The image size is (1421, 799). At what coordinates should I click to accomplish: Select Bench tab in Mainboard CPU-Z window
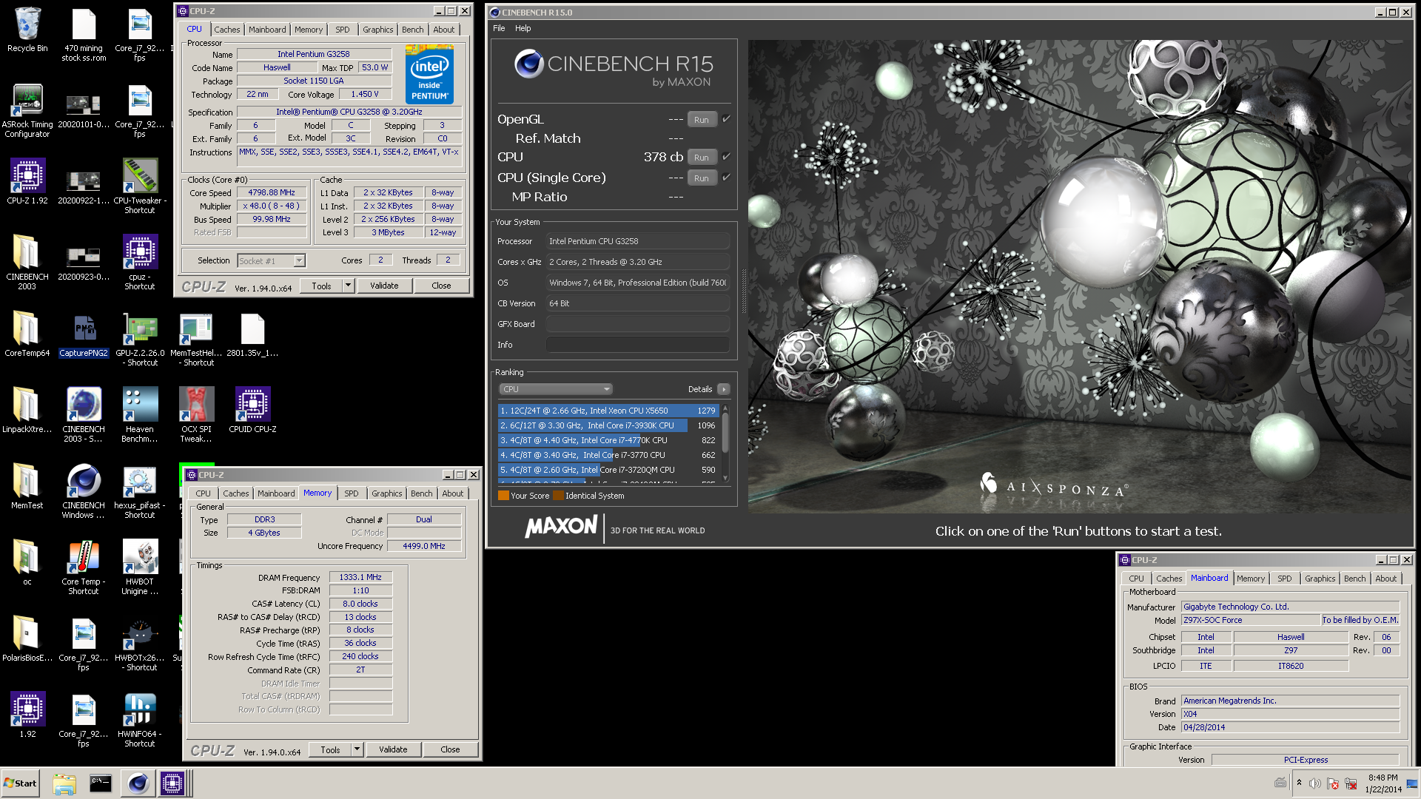1355,579
